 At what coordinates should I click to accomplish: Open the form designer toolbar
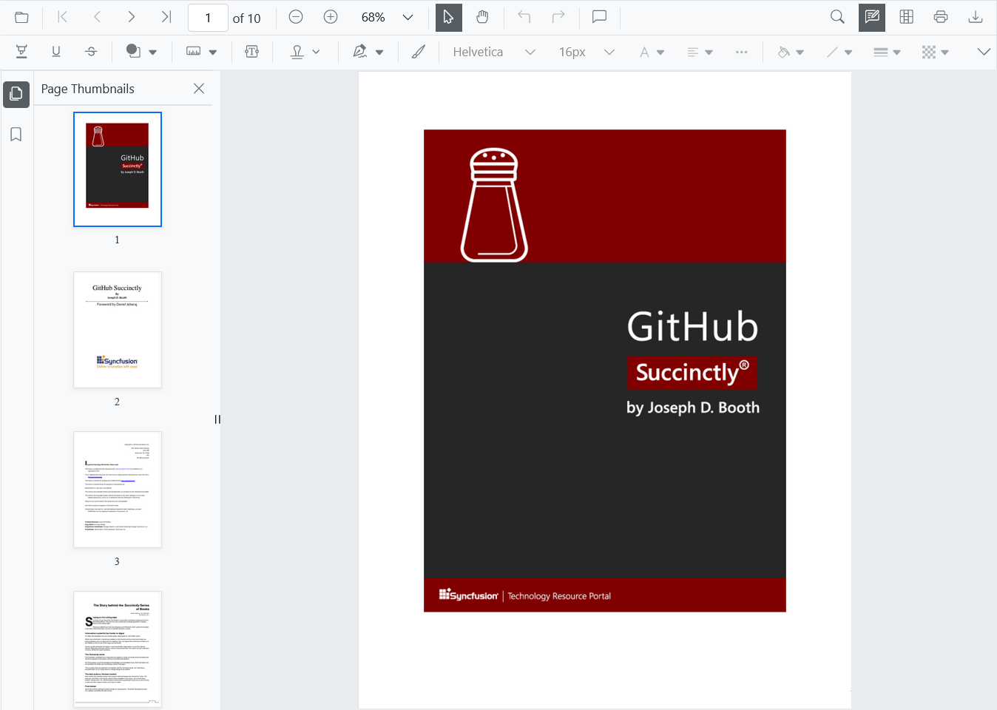point(906,17)
